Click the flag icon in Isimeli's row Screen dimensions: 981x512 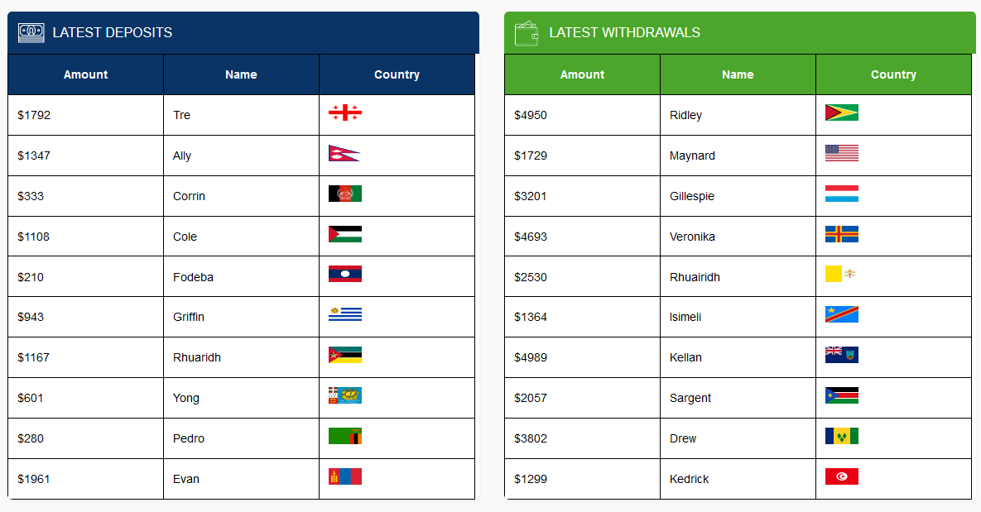(841, 314)
